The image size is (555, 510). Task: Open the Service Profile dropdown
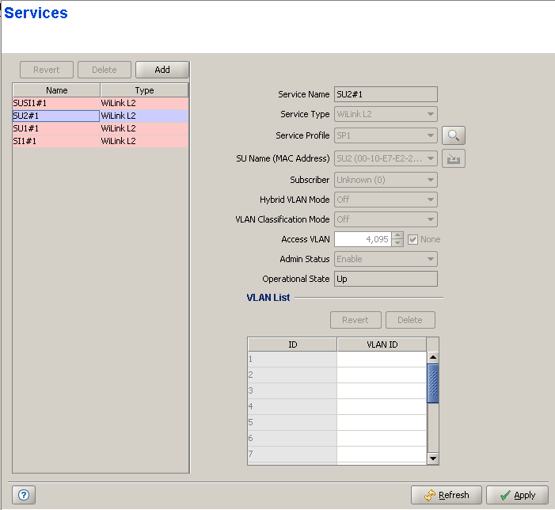point(386,135)
